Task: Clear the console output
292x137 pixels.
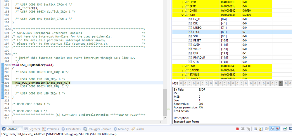Action: (x=256, y=129)
